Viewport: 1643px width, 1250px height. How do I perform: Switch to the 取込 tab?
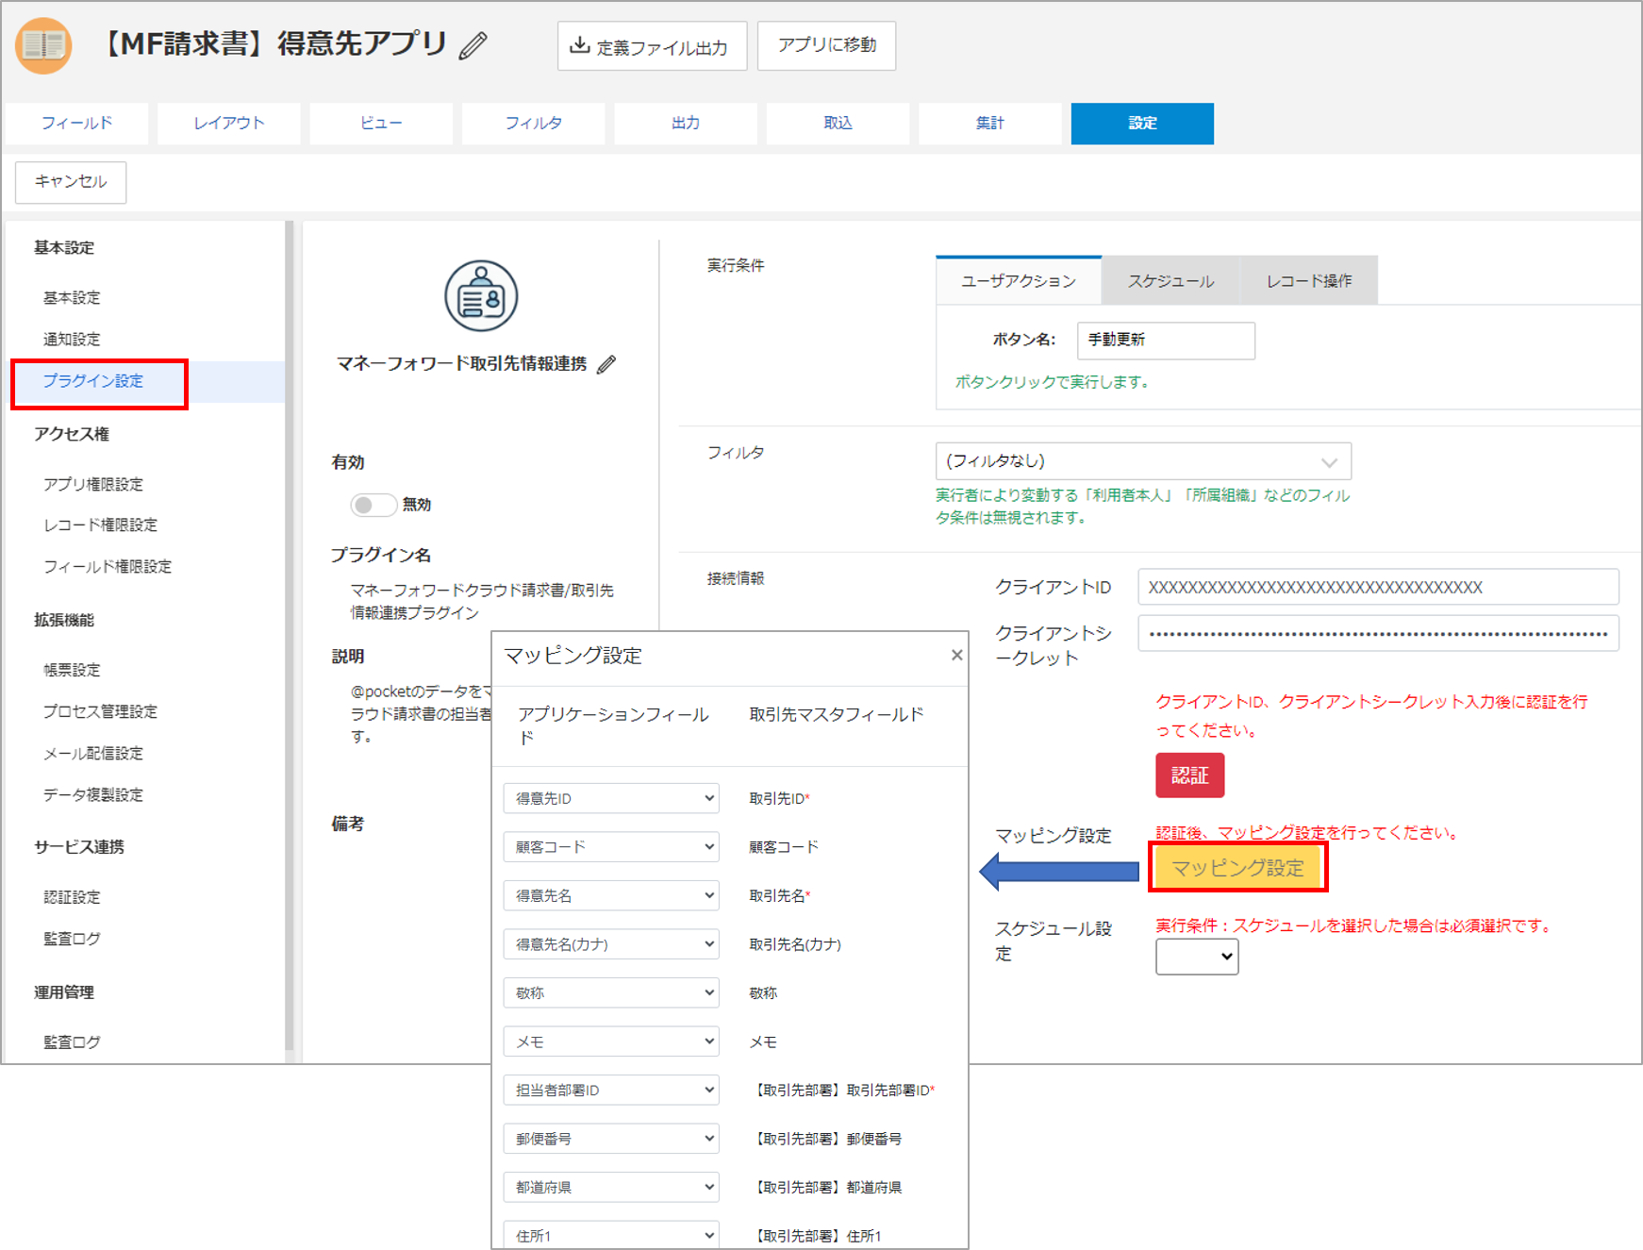click(838, 124)
